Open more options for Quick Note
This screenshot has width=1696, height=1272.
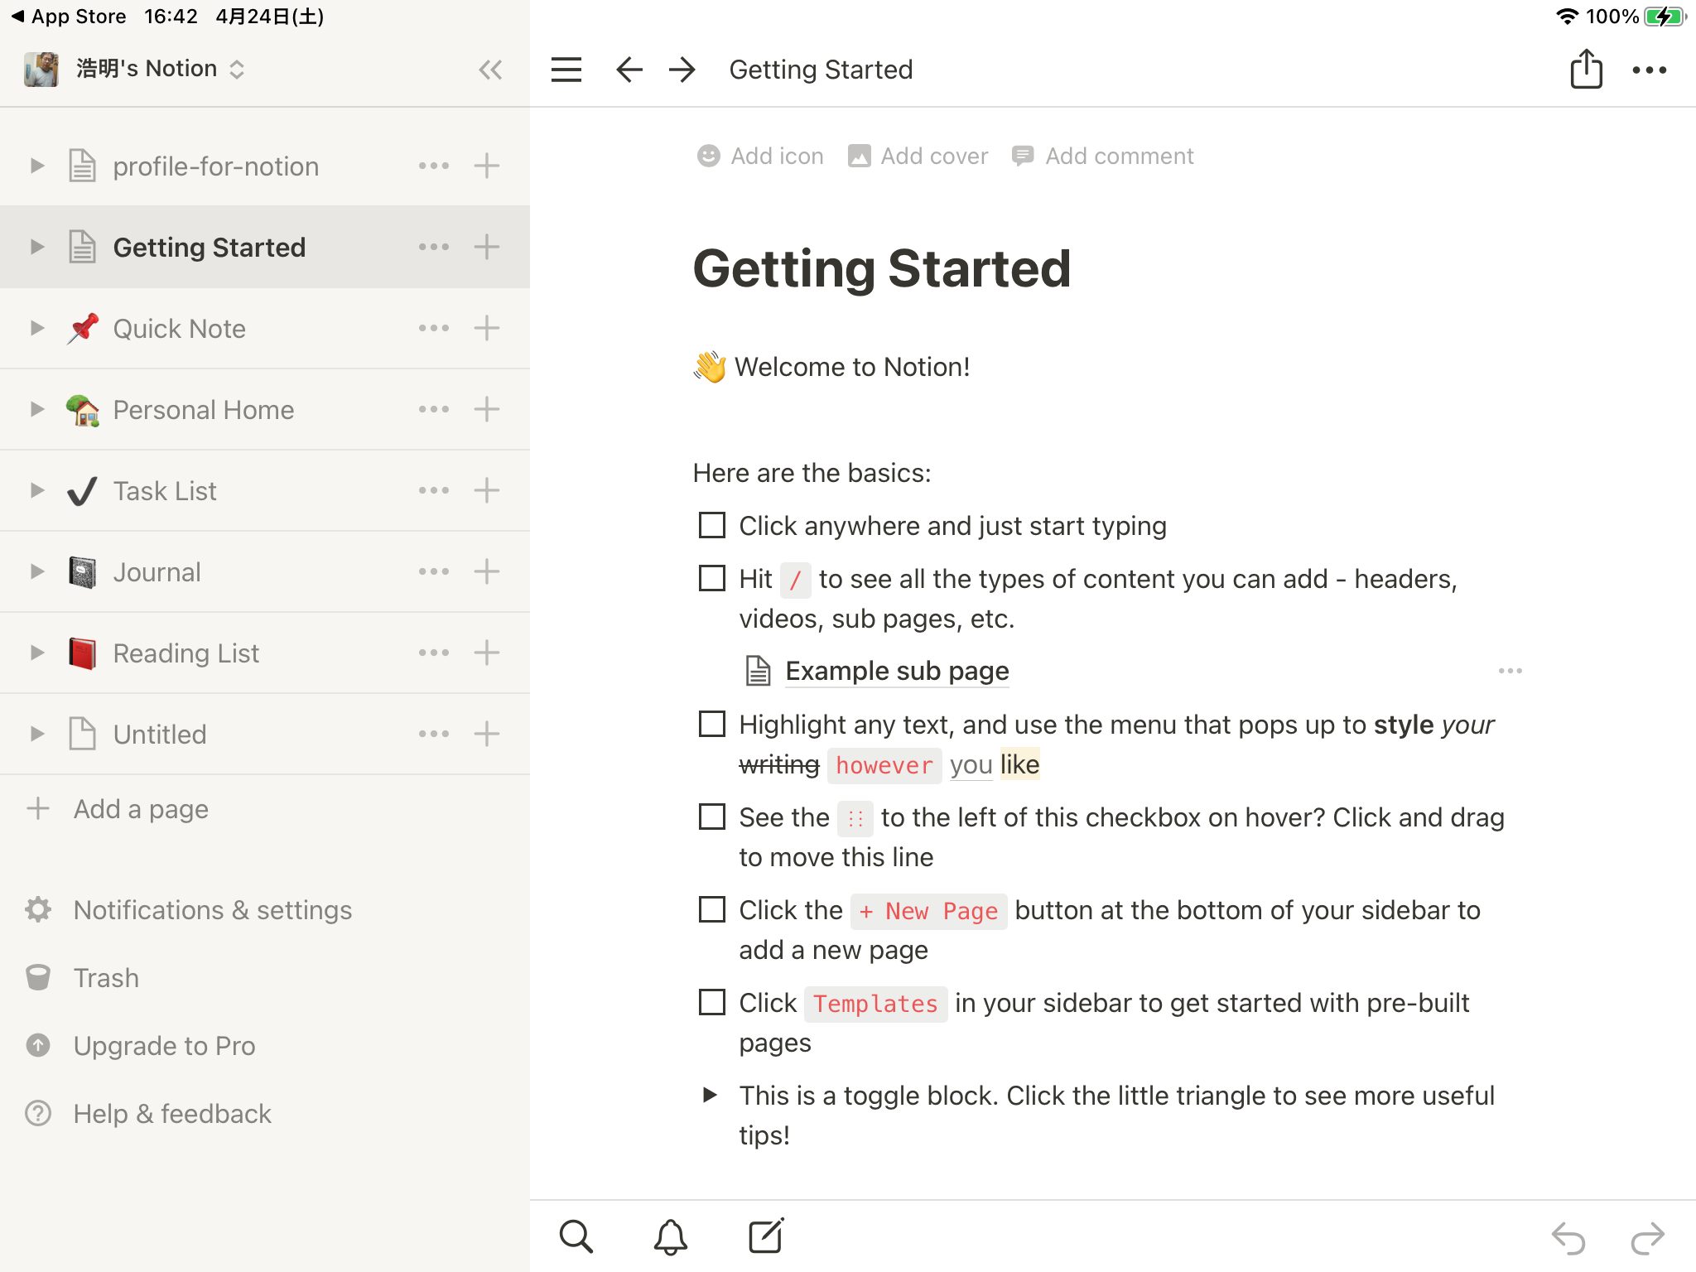[x=434, y=328]
